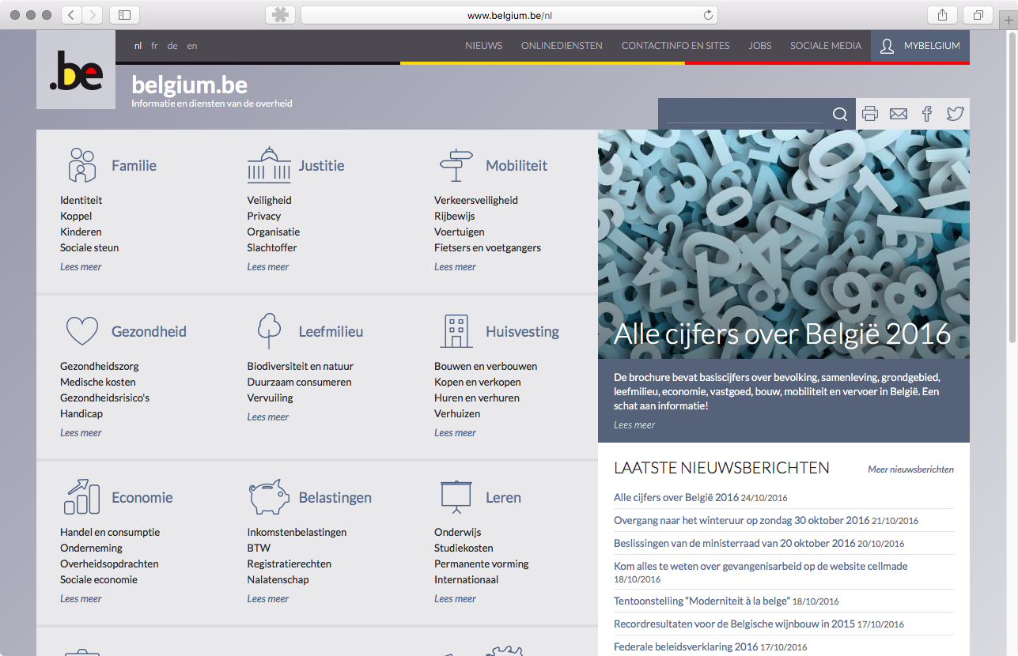
Task: Open Federale beleidsverklaring 2016 news item
Action: point(686,647)
